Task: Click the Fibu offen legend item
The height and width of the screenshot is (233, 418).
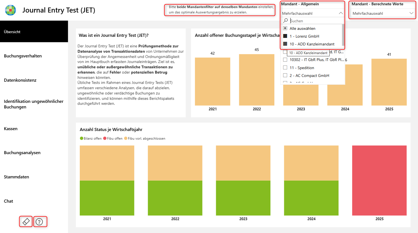Action: tap(113, 139)
